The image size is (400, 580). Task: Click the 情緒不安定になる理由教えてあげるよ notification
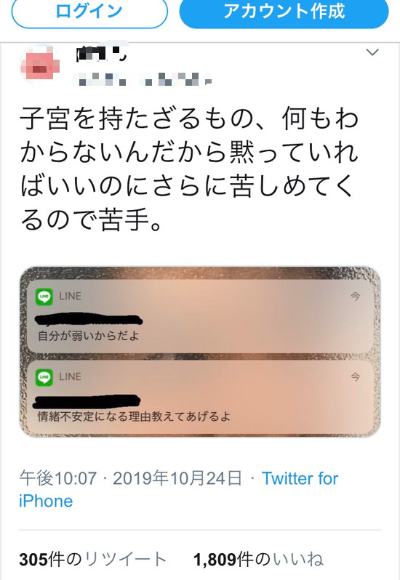(x=200, y=398)
